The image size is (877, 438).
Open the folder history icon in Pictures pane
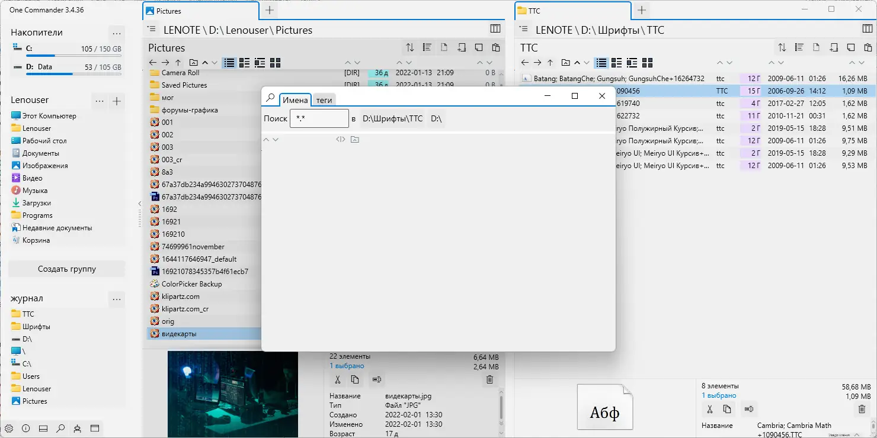[193, 62]
